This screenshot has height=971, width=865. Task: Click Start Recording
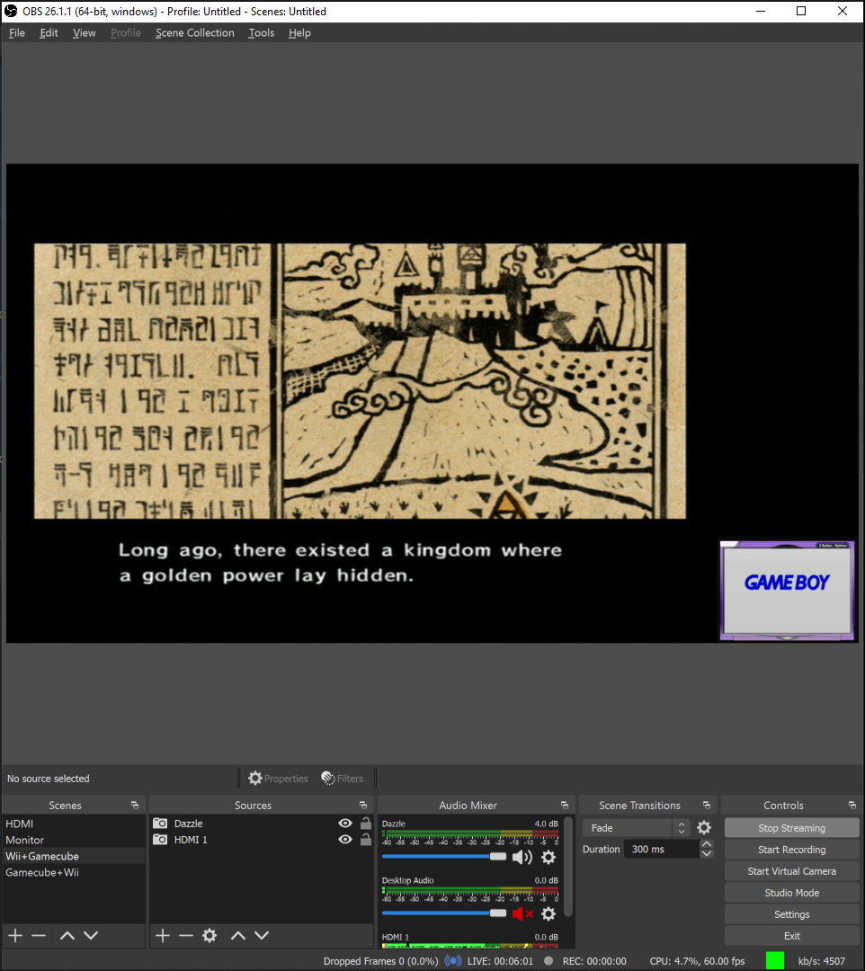tap(791, 850)
